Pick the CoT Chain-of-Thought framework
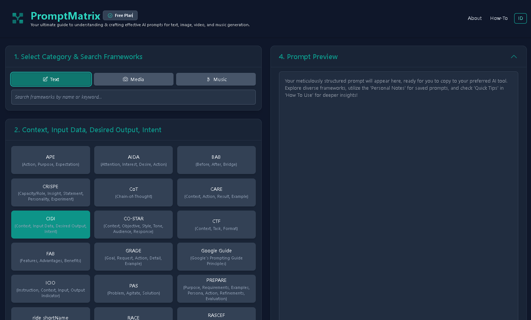 click(x=133, y=192)
